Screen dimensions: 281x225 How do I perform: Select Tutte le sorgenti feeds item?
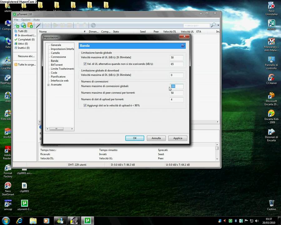point(25,65)
